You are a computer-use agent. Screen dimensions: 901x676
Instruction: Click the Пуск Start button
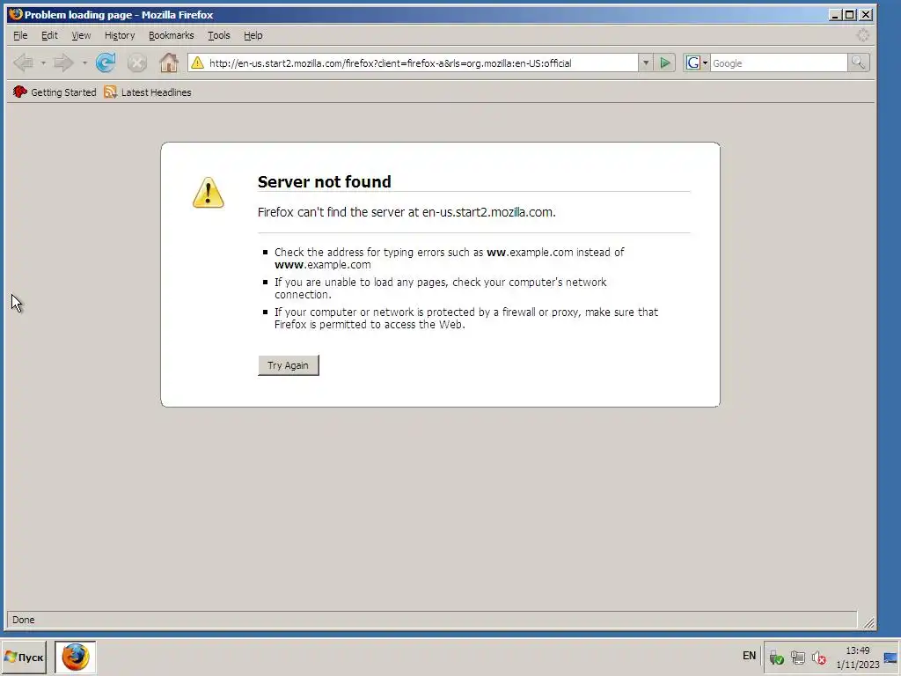(24, 657)
